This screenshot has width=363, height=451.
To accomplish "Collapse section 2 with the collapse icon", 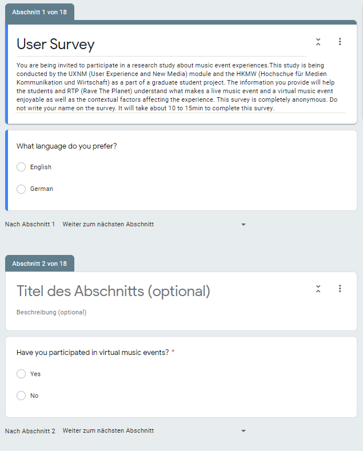I will (x=318, y=289).
